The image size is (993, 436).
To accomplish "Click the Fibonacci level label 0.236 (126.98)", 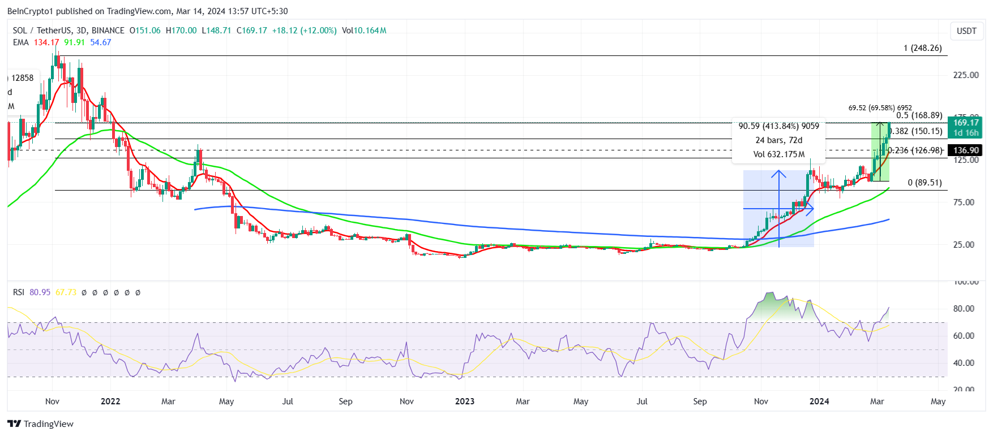I will pos(915,150).
